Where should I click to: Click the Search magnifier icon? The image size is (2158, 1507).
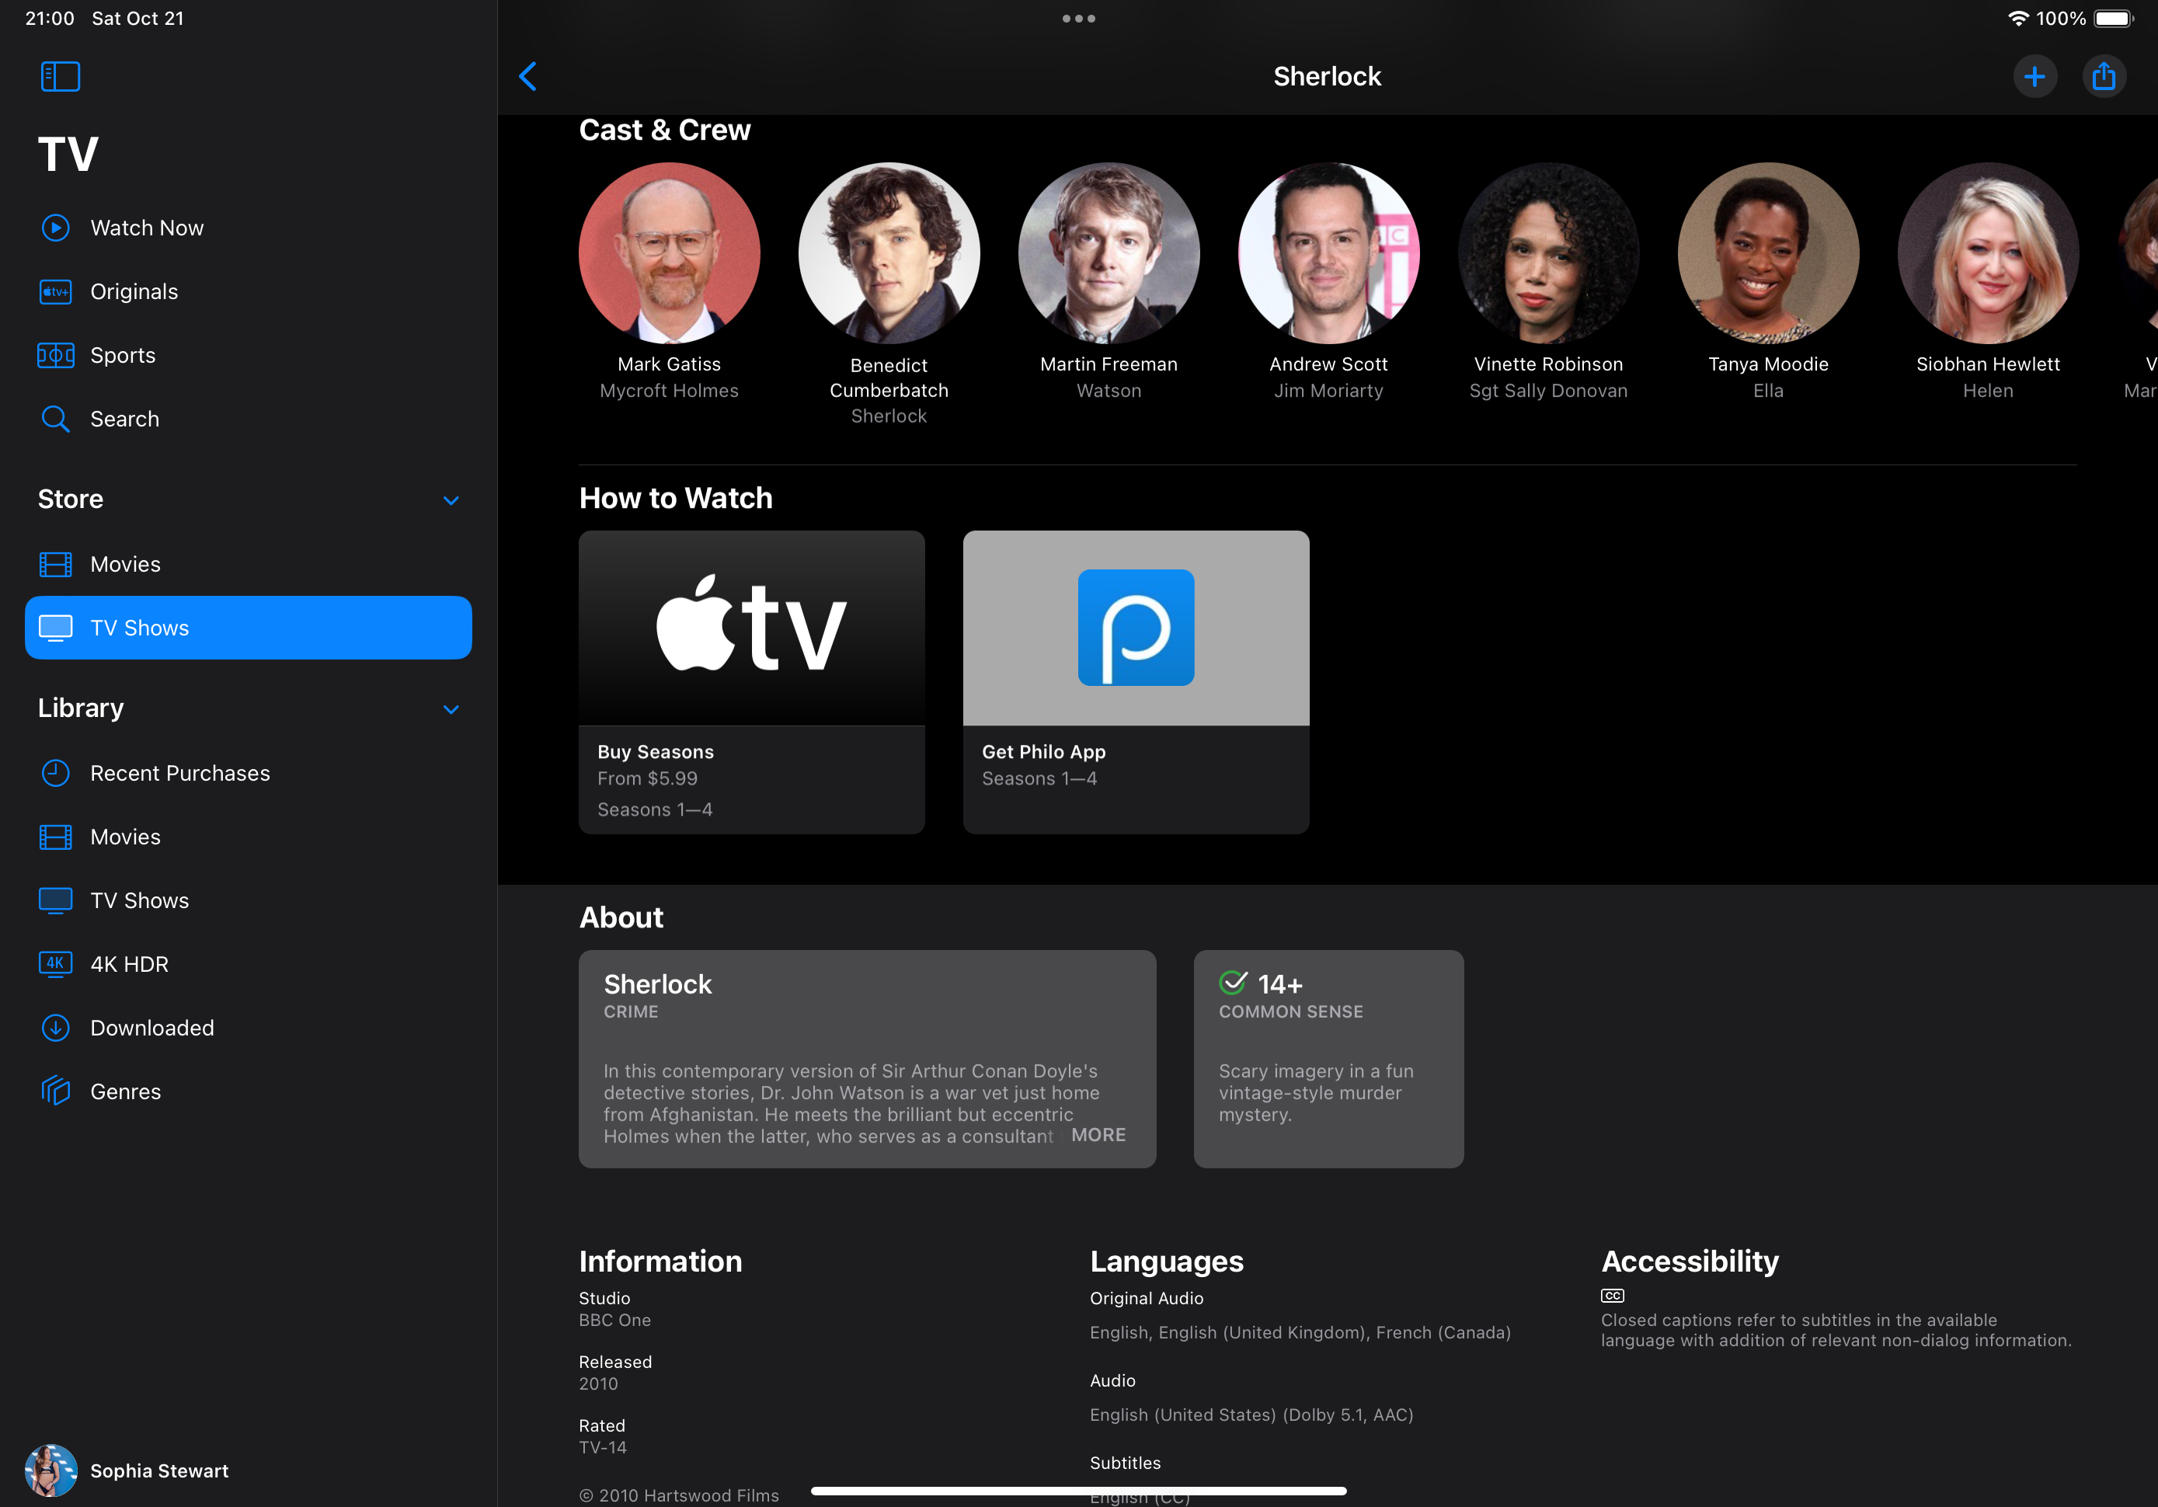[55, 419]
